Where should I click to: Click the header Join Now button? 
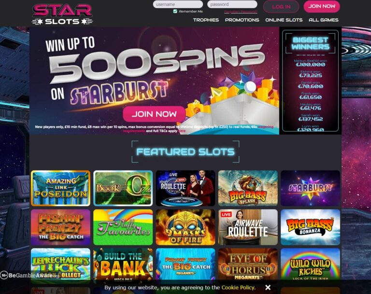tap(322, 6)
